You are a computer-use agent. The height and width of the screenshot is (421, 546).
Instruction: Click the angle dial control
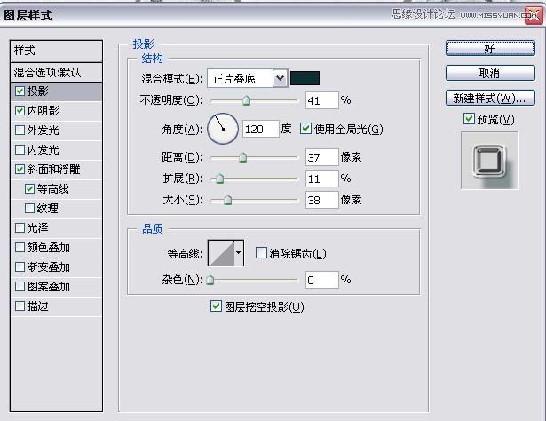tap(223, 129)
